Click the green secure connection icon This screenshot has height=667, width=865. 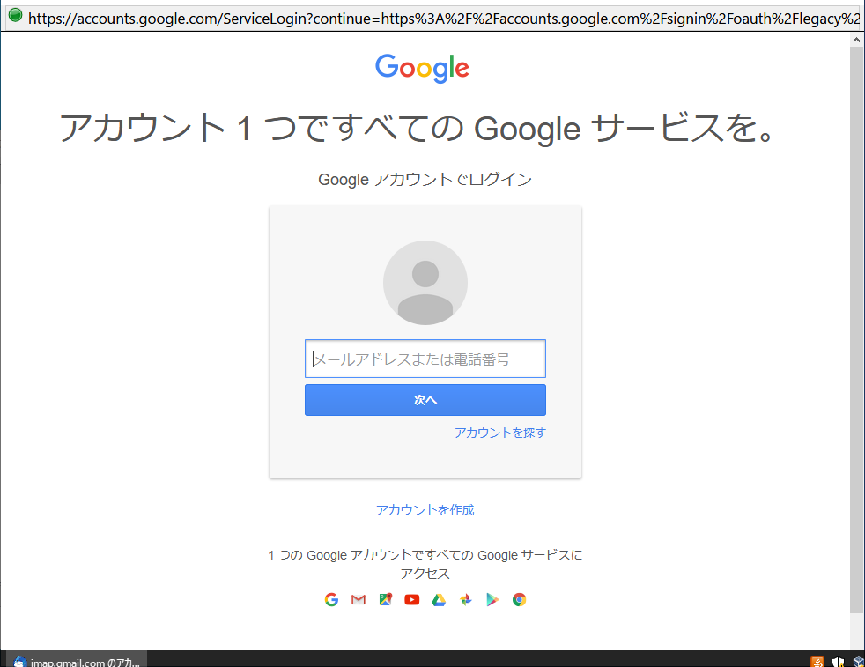tap(16, 16)
